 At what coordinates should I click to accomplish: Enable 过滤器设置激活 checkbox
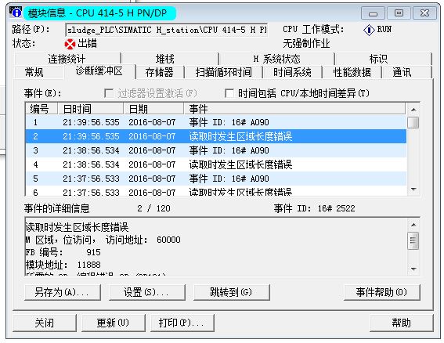point(109,93)
